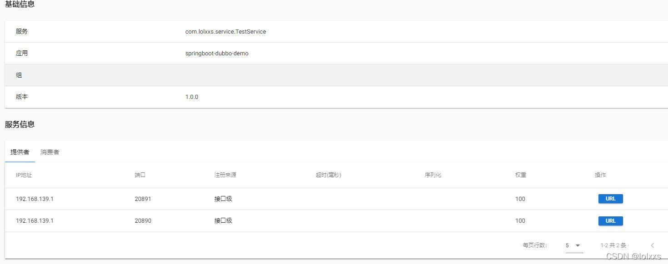Click the 序列化 column header

pyautogui.click(x=433, y=175)
